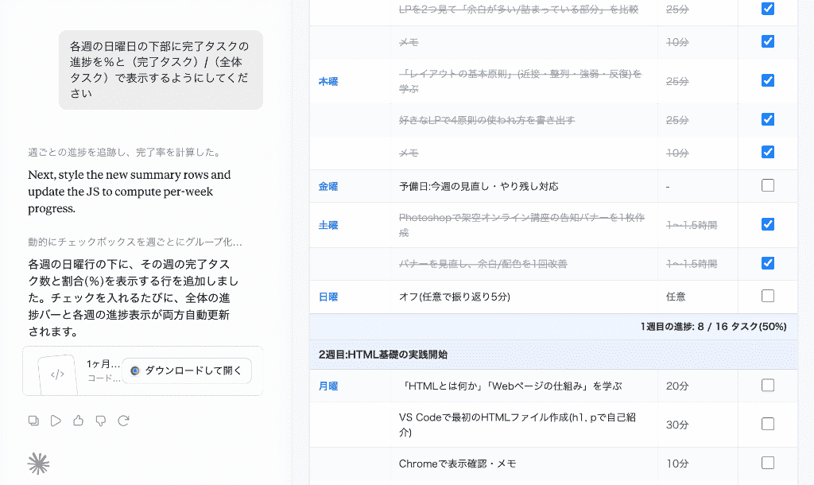814x485 pixels.
Task: Check the 金曜 予備日 task checkbox
Action: [x=768, y=185]
